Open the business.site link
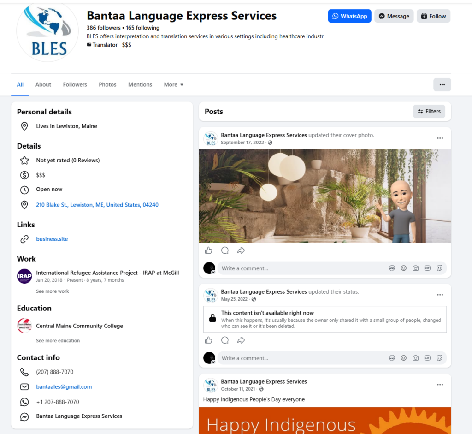The image size is (472, 434). [52, 239]
